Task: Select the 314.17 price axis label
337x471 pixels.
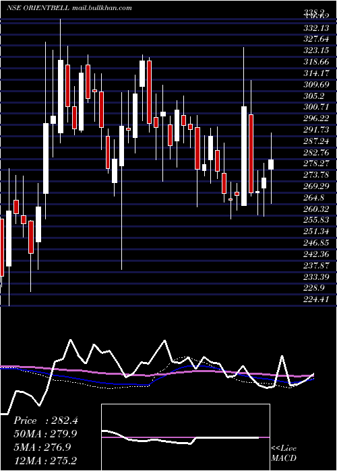Action: click(x=315, y=73)
